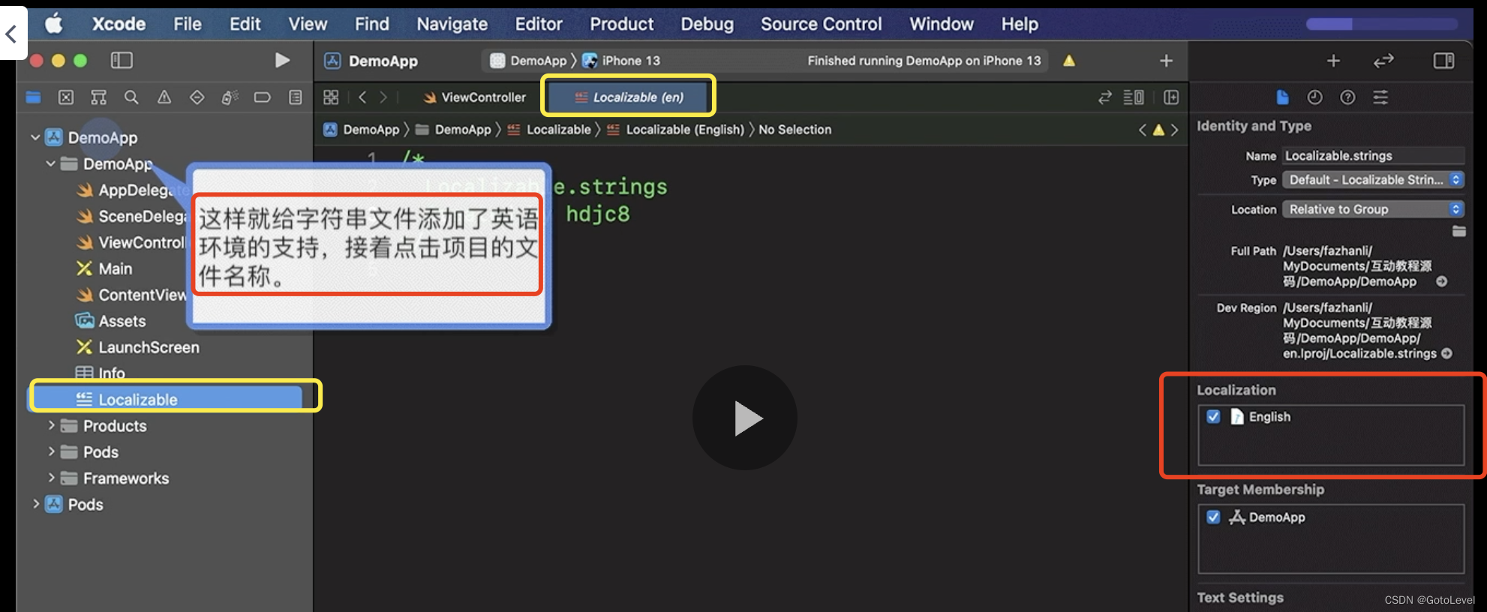The width and height of the screenshot is (1487, 612).
Task: Select the Report navigator icon
Action: click(296, 97)
